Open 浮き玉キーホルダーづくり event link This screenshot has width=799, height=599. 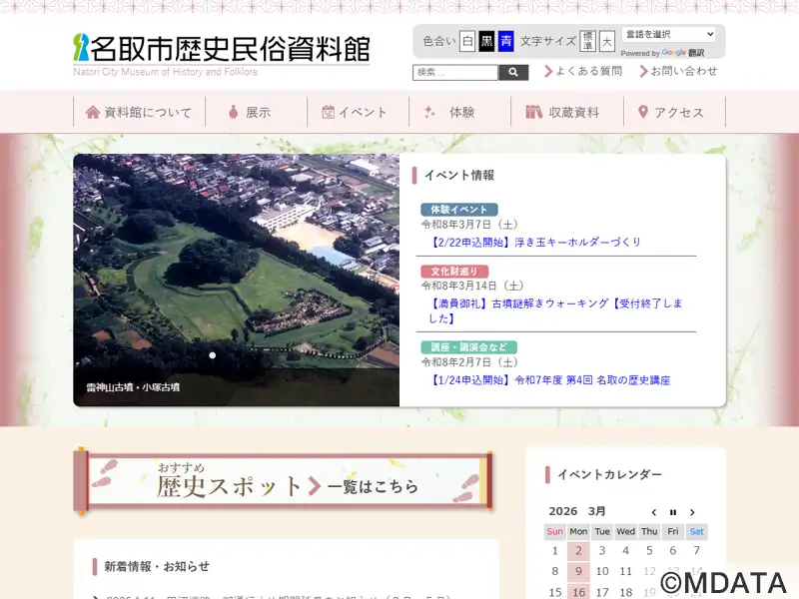535,242
